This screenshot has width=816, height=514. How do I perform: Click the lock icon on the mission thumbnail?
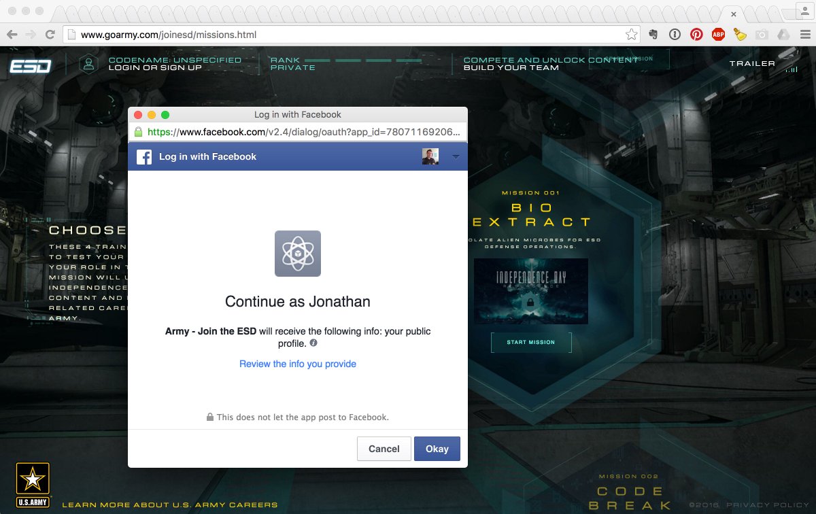pyautogui.click(x=531, y=302)
